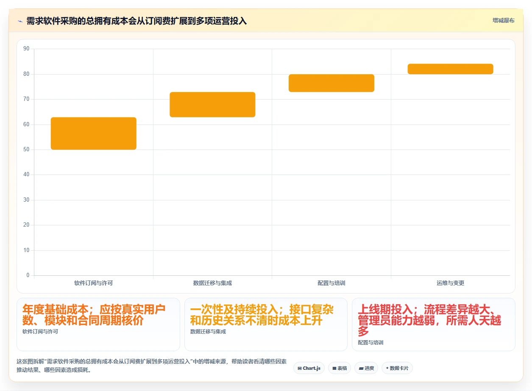Image resolution: width=532 pixels, height=391 pixels.
Task: Click the x-axis label 配置与培训
Action: (x=331, y=283)
